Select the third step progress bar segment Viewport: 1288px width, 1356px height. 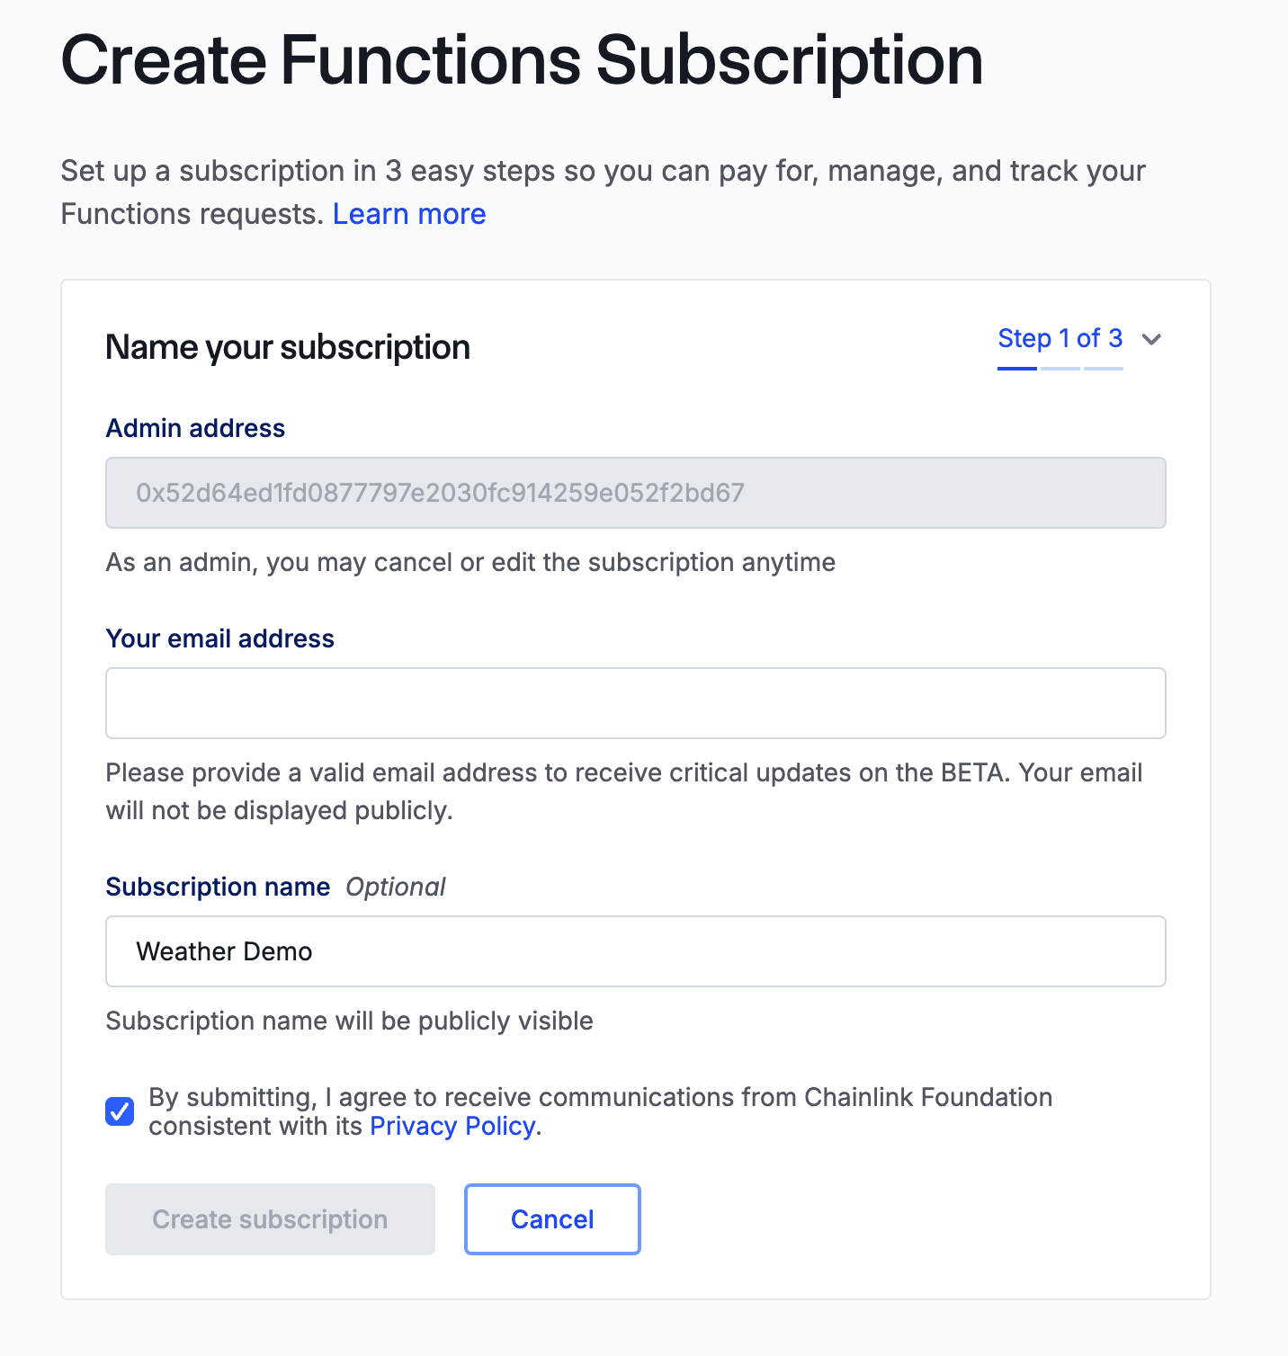1104,368
